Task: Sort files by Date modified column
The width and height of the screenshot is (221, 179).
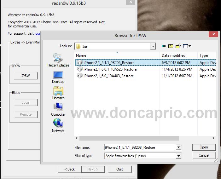Action: [178, 55]
